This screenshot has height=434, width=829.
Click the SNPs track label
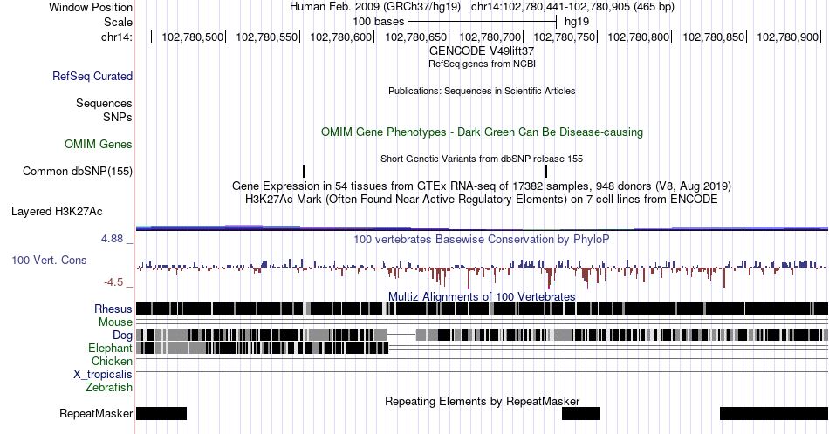pyautogui.click(x=118, y=117)
